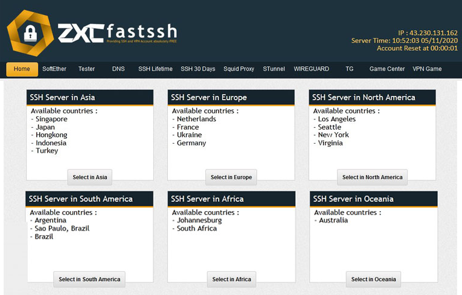The width and height of the screenshot is (462, 295).
Task: Click the Account Reset at 00:00:01 text
Action: click(x=417, y=48)
